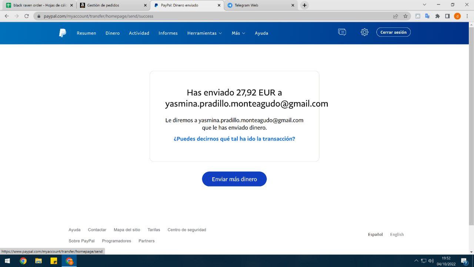Open File Explorer from the taskbar
The height and width of the screenshot is (267, 474).
tap(38, 261)
